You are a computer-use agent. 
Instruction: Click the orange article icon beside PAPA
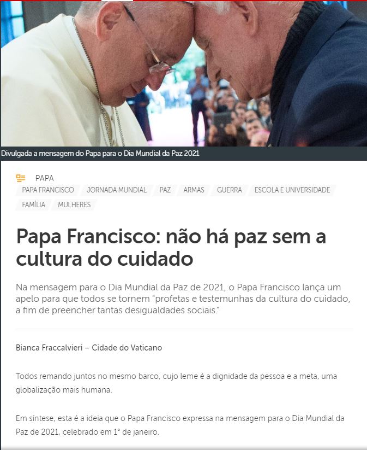tap(21, 178)
